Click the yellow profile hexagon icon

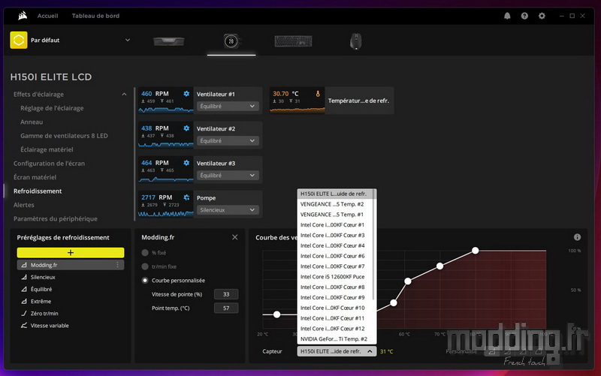(x=19, y=40)
